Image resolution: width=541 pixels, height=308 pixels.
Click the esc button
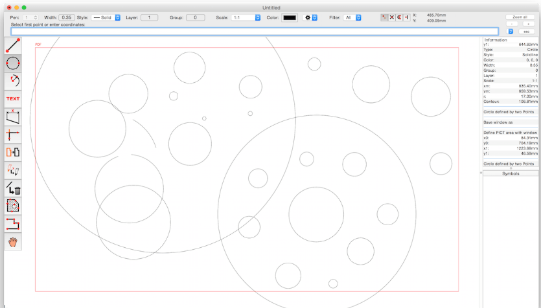526,31
